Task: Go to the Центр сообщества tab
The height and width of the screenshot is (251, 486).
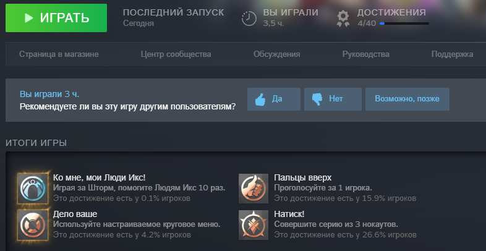Action: 176,54
